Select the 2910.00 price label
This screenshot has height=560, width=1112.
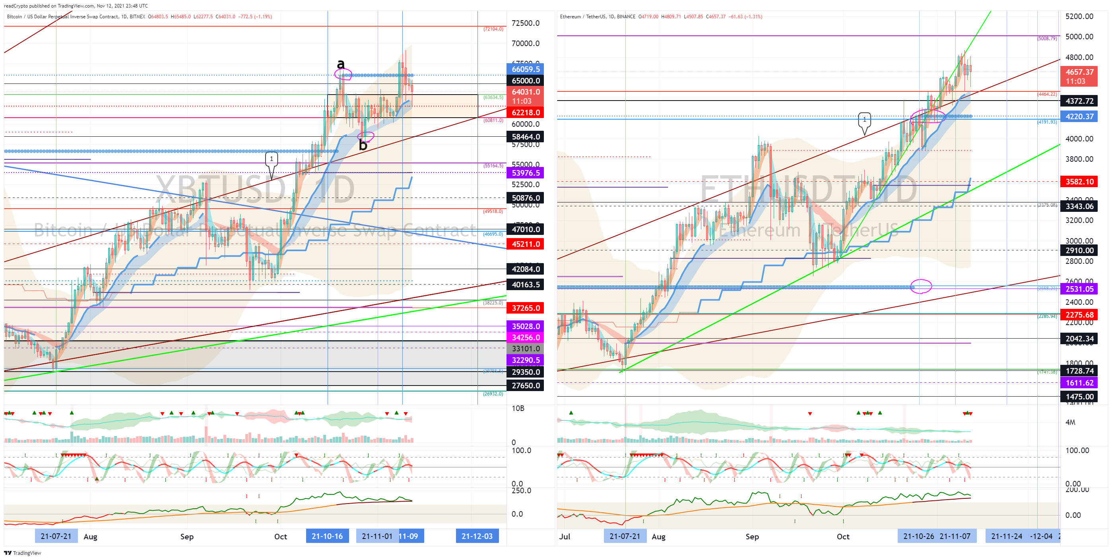coord(1079,250)
